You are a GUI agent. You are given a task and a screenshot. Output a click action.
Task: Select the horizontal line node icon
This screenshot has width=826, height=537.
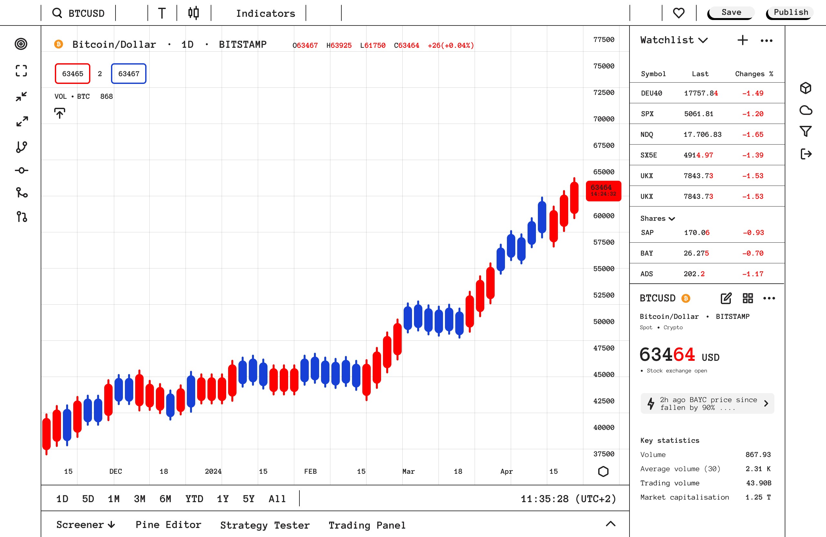point(22,170)
